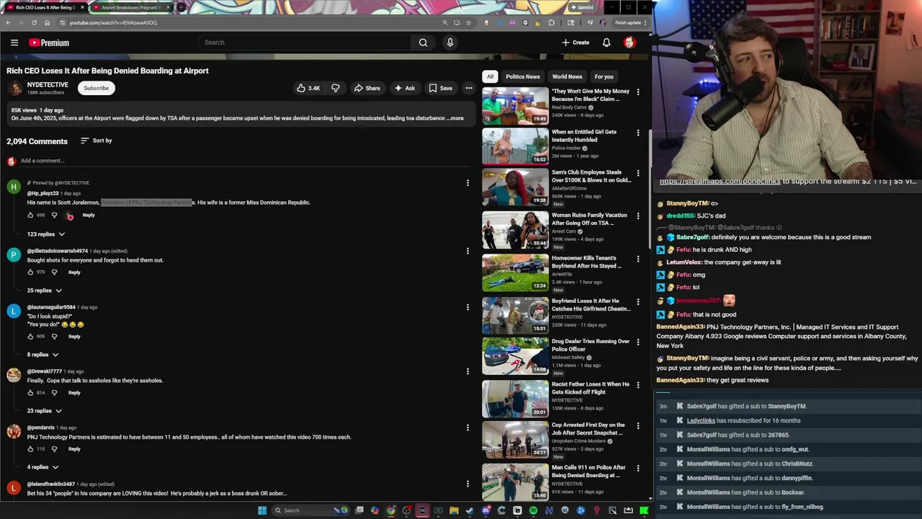Dislike the 'Bought shots for everyone' comment
922x519 pixels.
coord(54,272)
